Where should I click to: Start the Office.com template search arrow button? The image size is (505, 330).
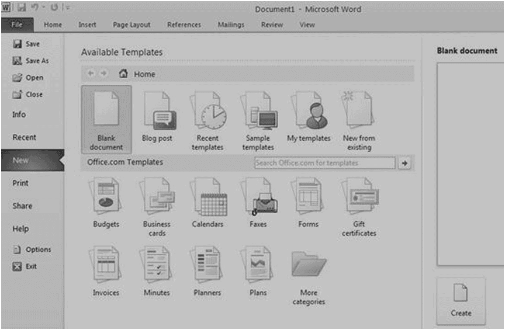click(404, 163)
